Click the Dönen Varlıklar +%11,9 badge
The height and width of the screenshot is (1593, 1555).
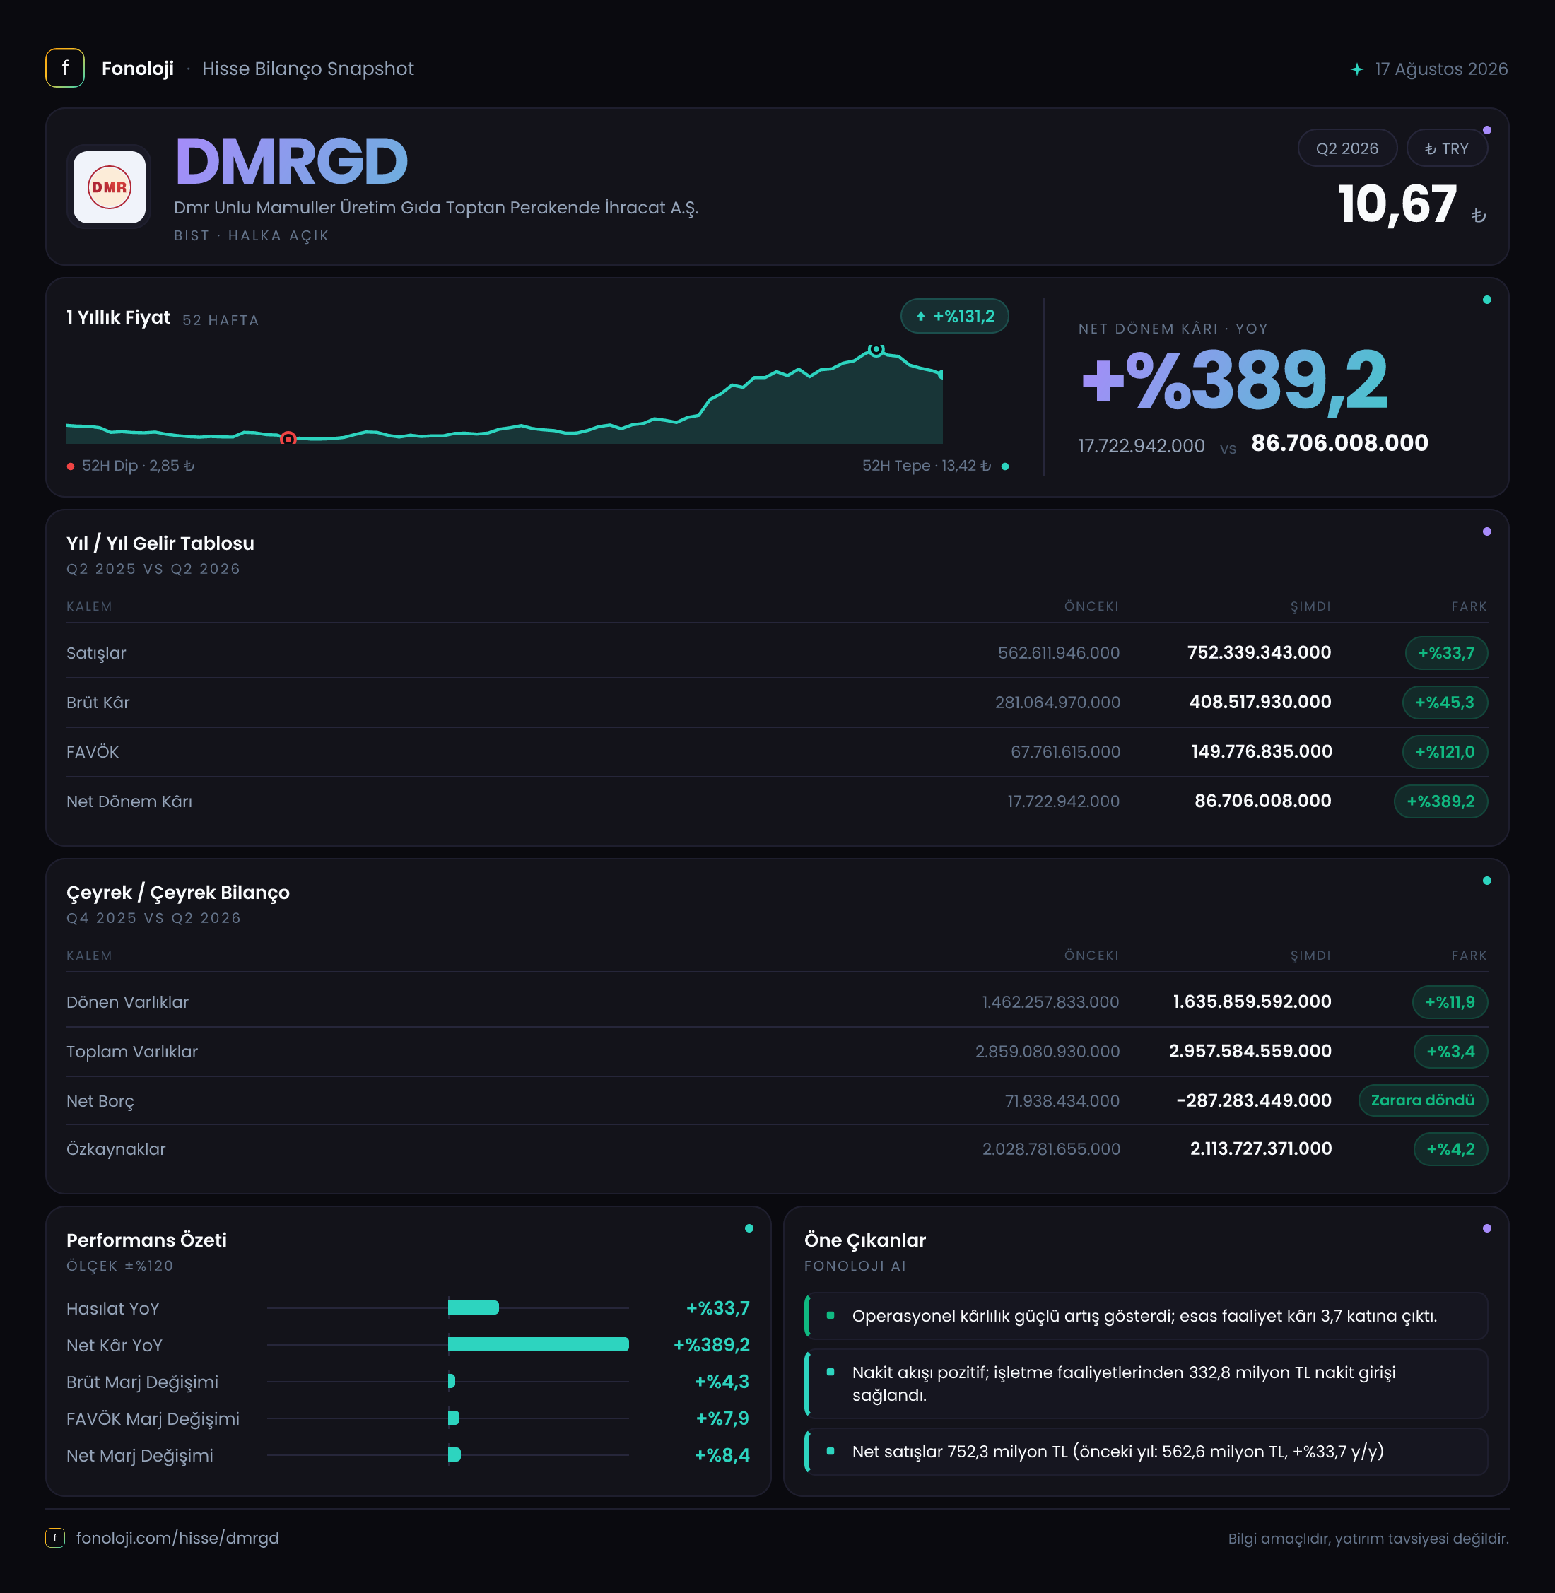[x=1450, y=1003]
